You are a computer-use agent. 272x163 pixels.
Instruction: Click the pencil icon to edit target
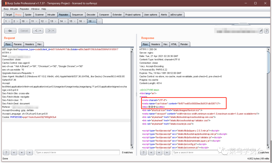point(261,31)
